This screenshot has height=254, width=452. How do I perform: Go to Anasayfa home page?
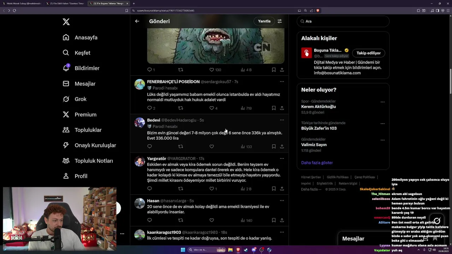click(x=80, y=37)
